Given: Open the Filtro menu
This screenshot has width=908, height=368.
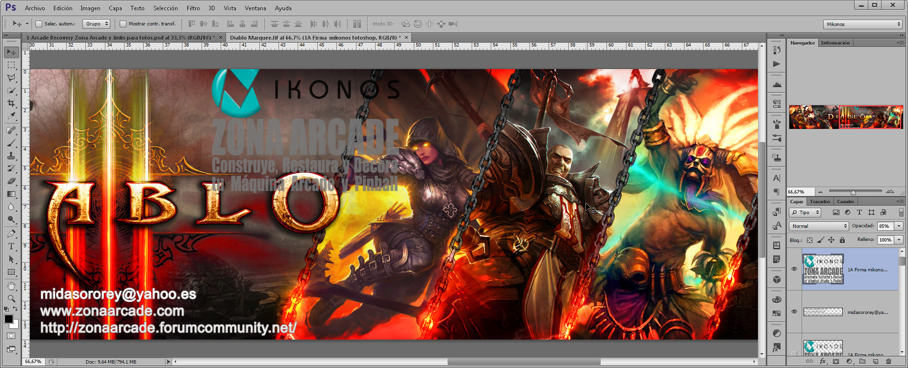Looking at the screenshot, I should click(193, 8).
